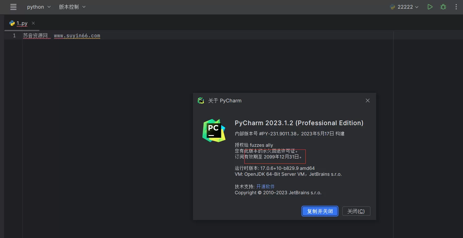Expand the python project dropdown

click(x=39, y=6)
